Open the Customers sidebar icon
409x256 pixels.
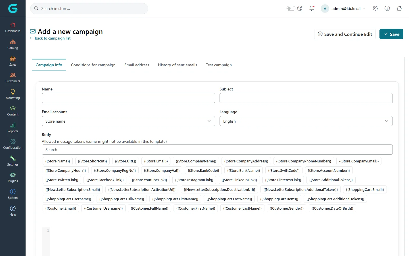(x=13, y=75)
